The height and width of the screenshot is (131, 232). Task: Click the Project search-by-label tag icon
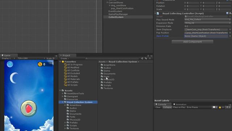click(x=146, y=59)
